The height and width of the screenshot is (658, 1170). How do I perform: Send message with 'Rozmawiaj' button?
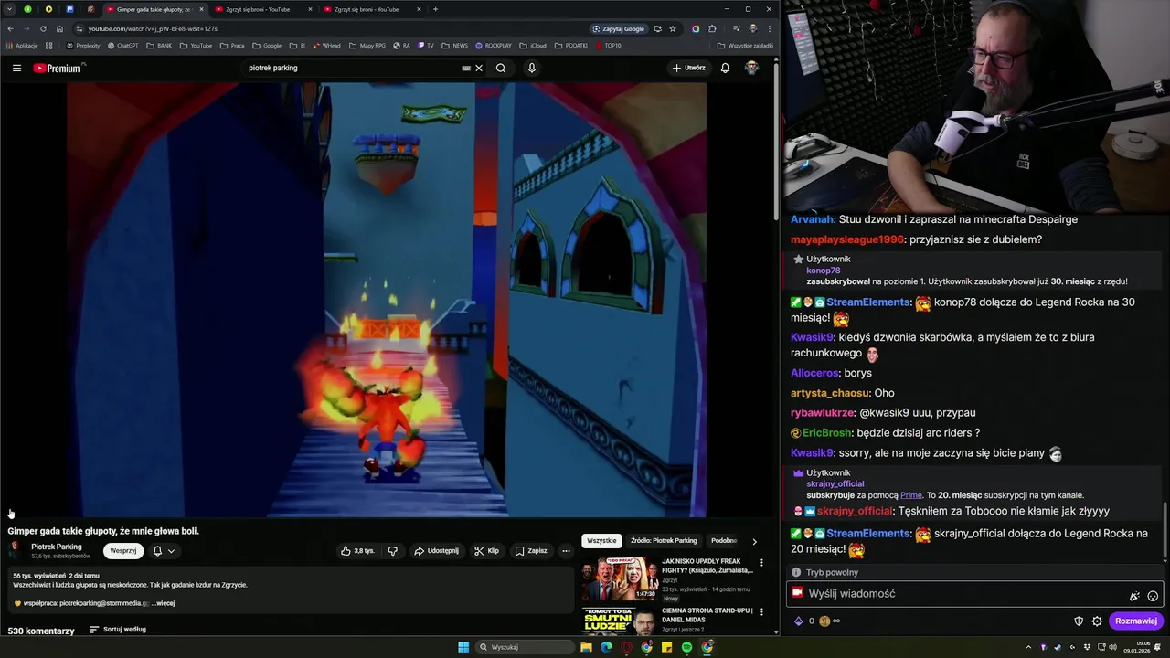(1136, 621)
